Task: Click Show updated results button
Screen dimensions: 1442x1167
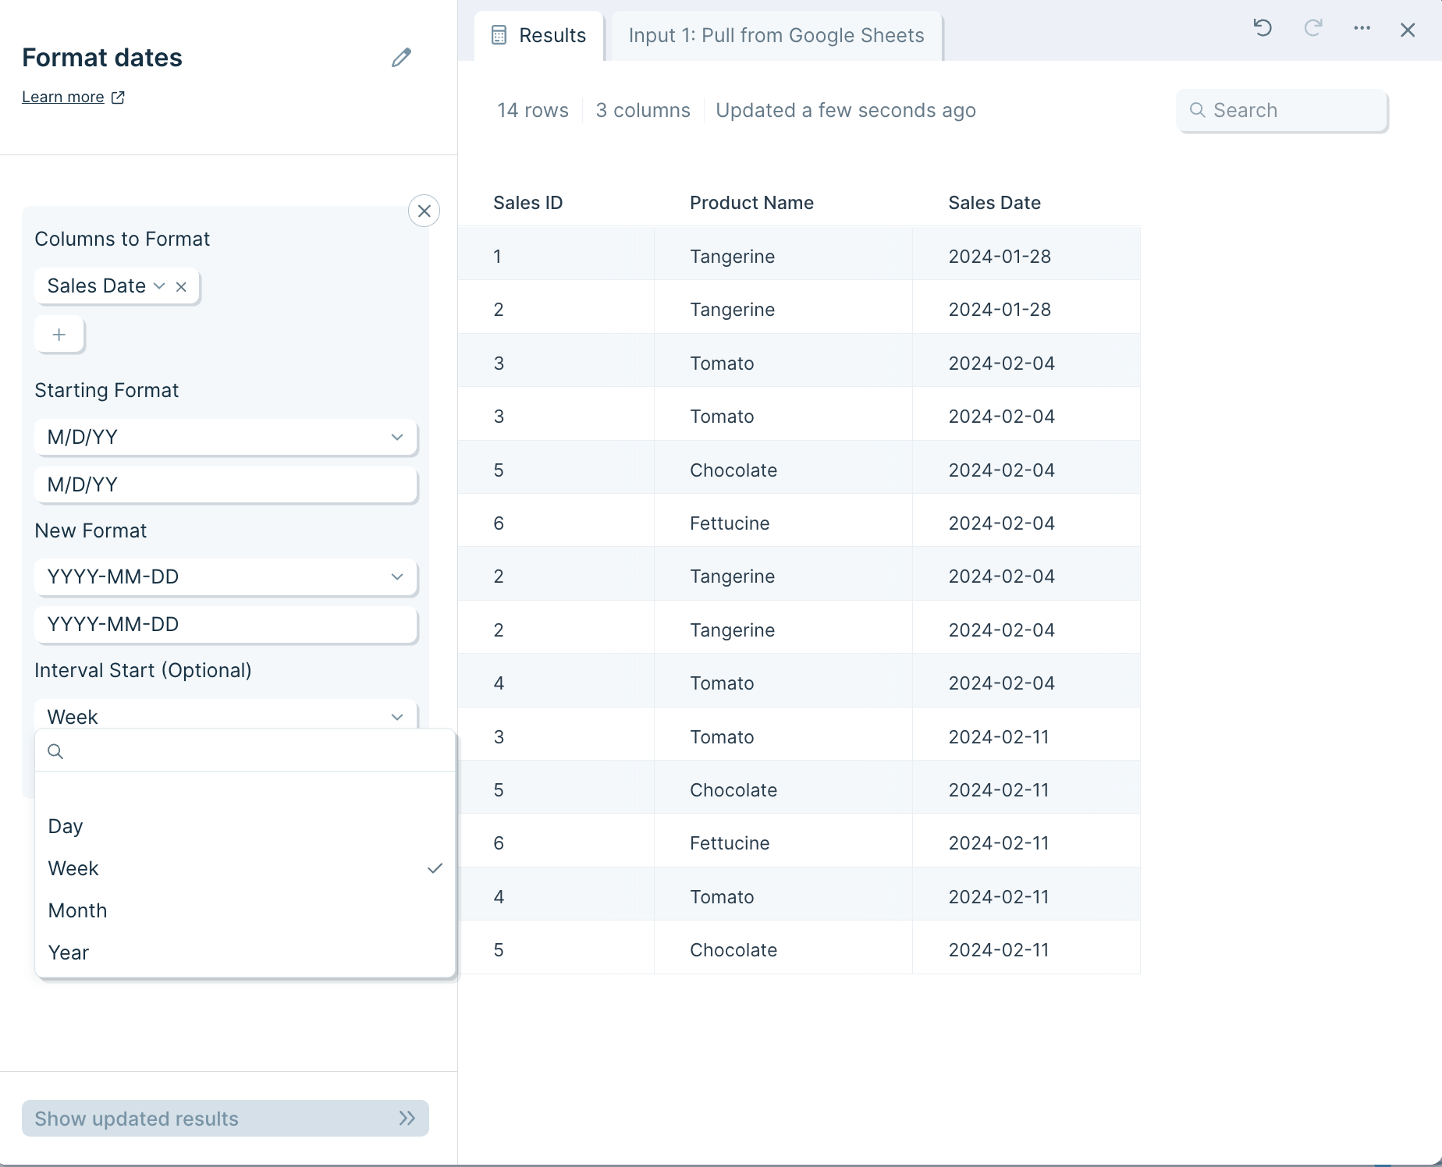Action: pyautogui.click(x=225, y=1118)
